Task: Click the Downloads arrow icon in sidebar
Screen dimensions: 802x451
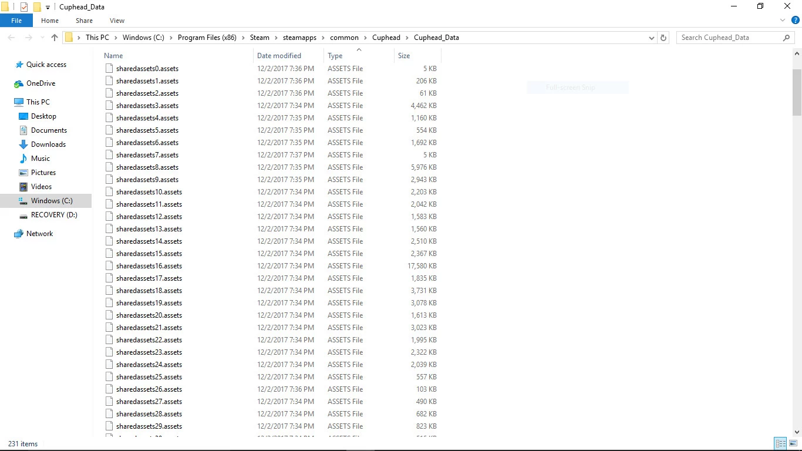Action: tap(23, 144)
